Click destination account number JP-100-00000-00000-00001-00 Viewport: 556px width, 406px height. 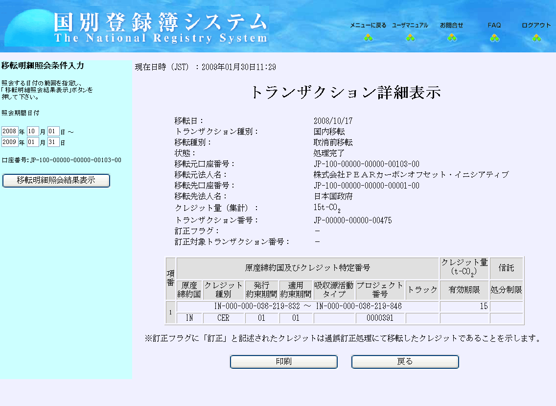point(366,186)
